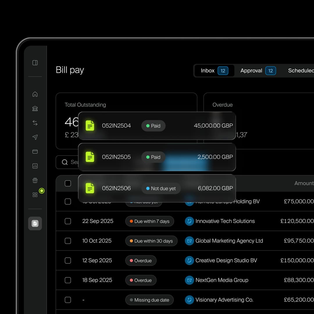Click the Due within 7 days status pill
The image size is (314, 314).
(150, 221)
